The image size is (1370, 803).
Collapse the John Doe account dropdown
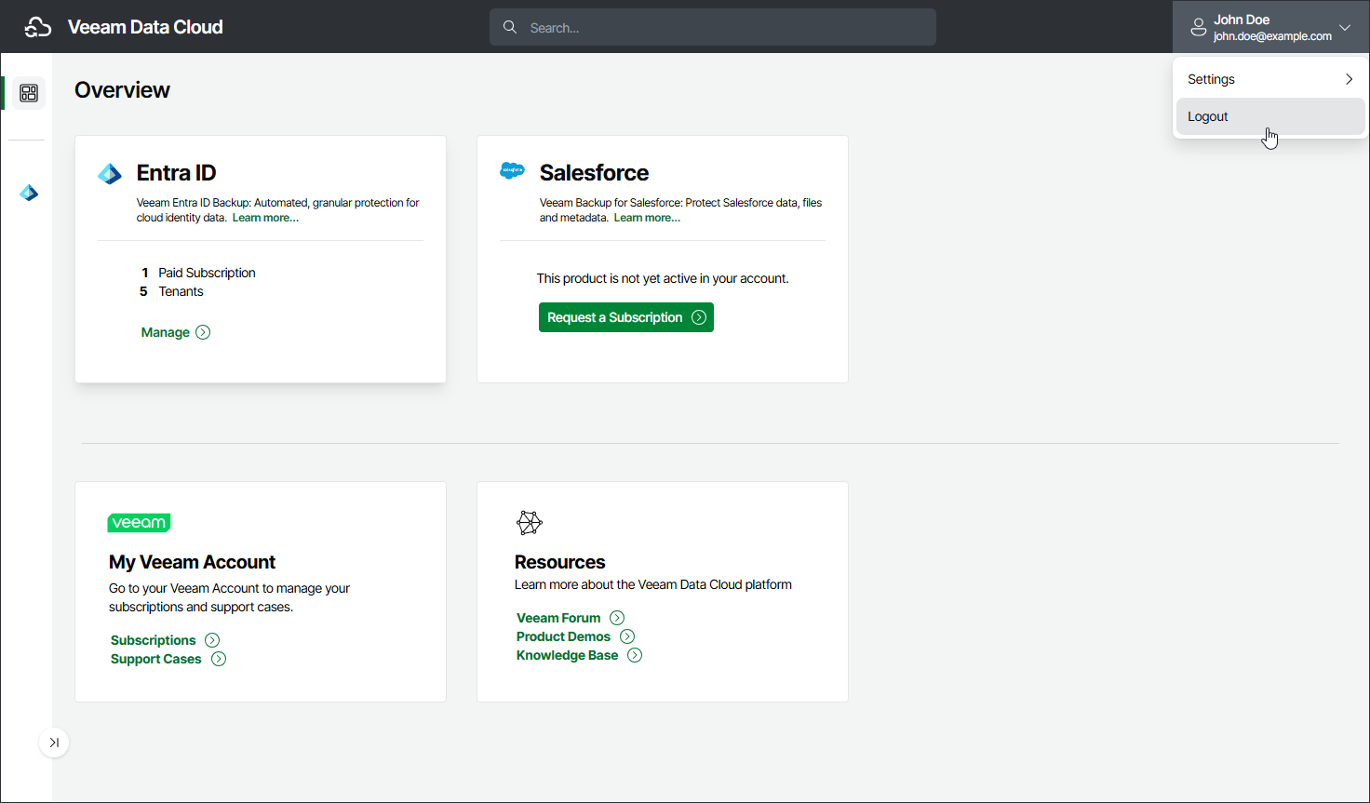(x=1344, y=27)
